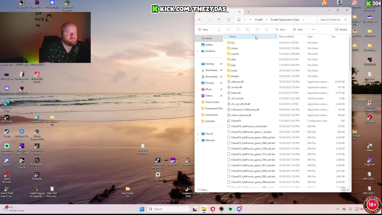
Task: Expand the breadcrumb chevron after FiveM Application Data
Action: pos(304,20)
